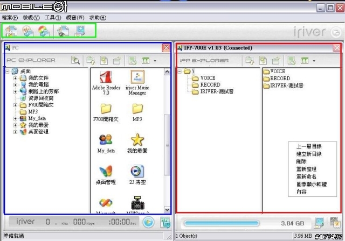Click the PC file list scroll up arrow
This screenshot has height=241, width=345.
click(x=167, y=72)
